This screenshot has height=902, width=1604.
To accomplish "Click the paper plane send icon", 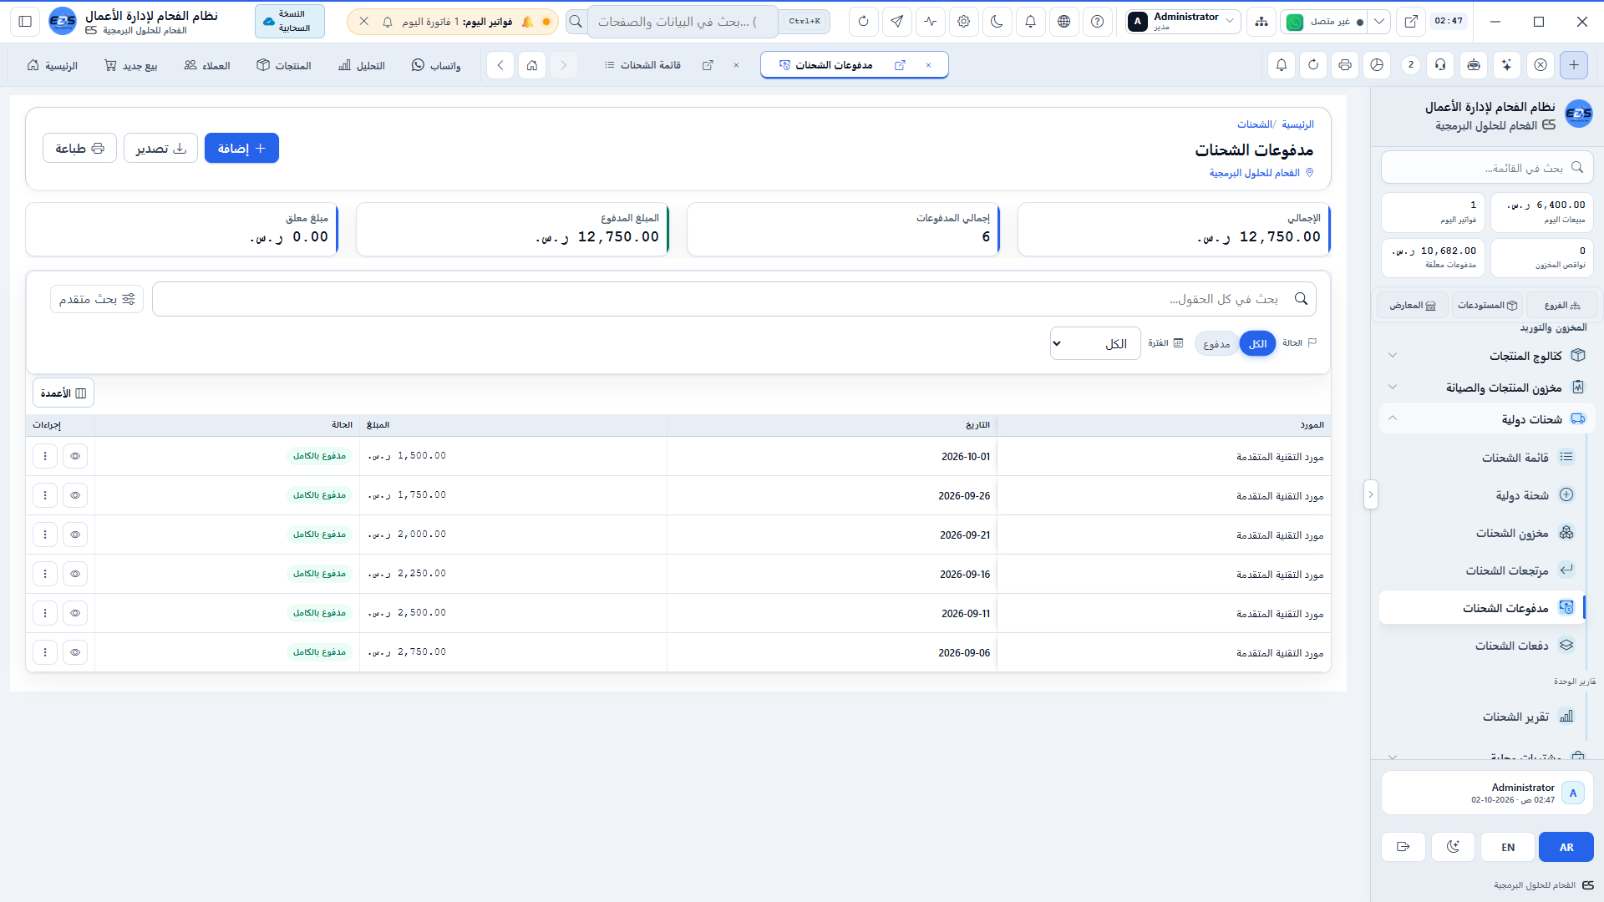I will [x=896, y=22].
